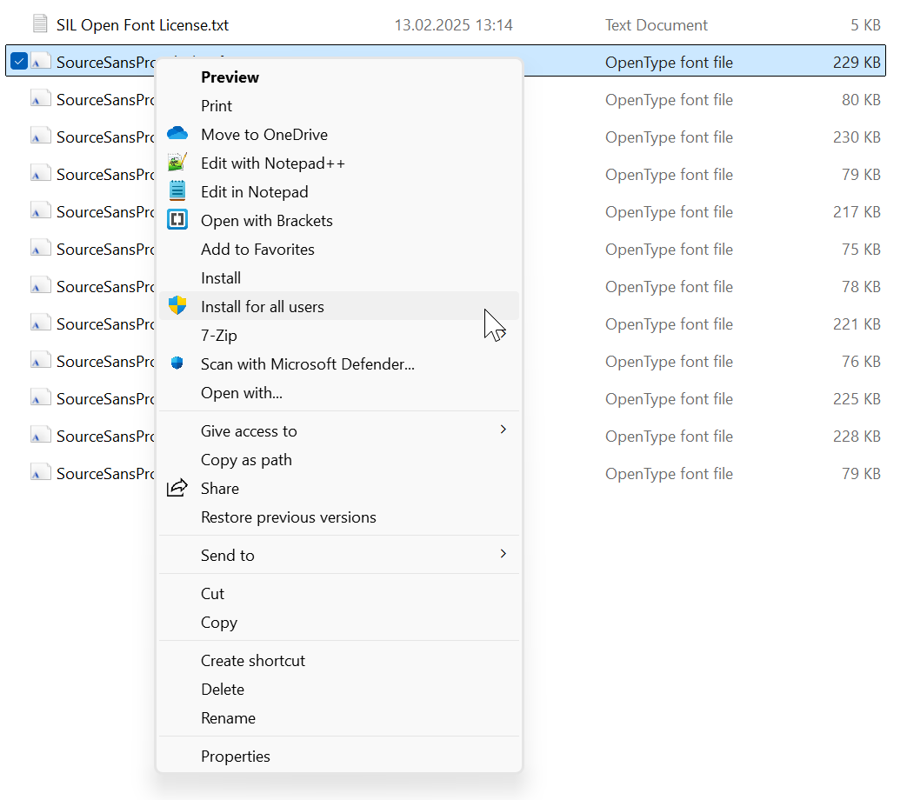This screenshot has width=907, height=800.
Task: Select Cut in the context menu
Action: [339, 594]
